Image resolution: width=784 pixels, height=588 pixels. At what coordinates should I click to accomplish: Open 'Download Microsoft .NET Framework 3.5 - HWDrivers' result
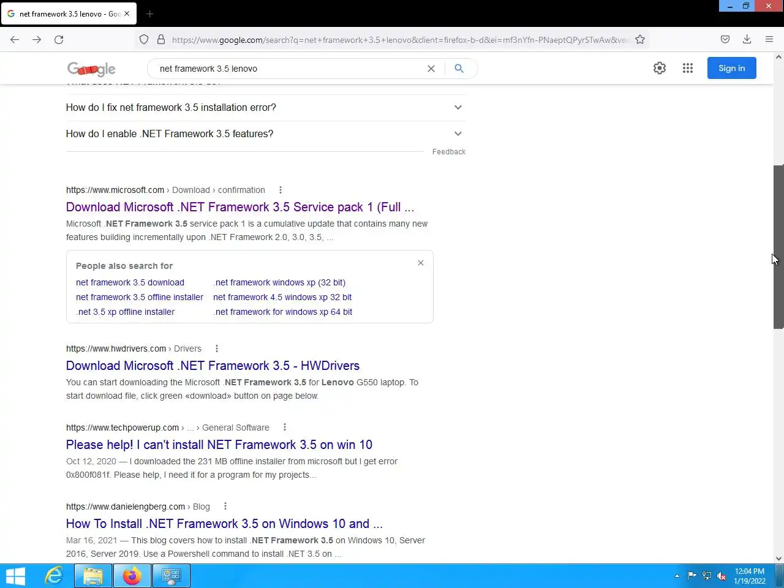tap(213, 366)
